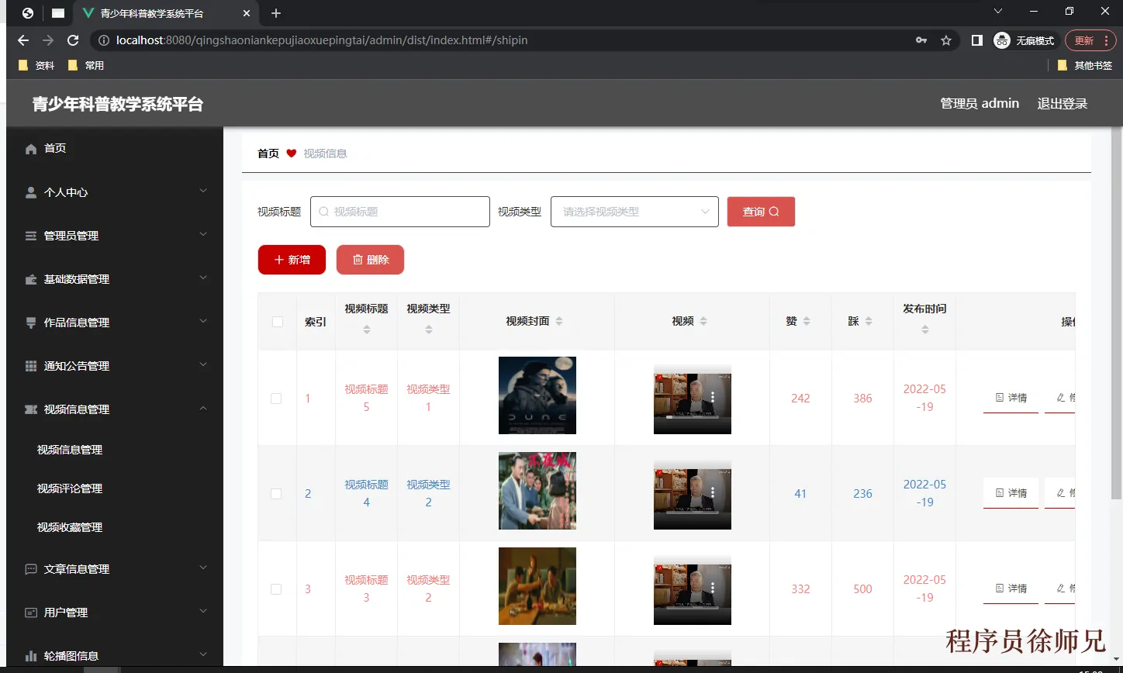This screenshot has width=1123, height=673.
Task: Click the person icon for 个人中心
Action: click(31, 192)
